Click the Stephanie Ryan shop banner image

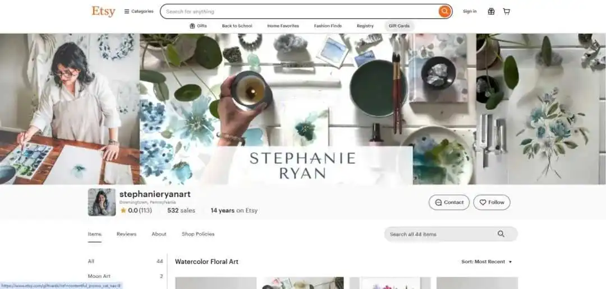tap(303, 109)
